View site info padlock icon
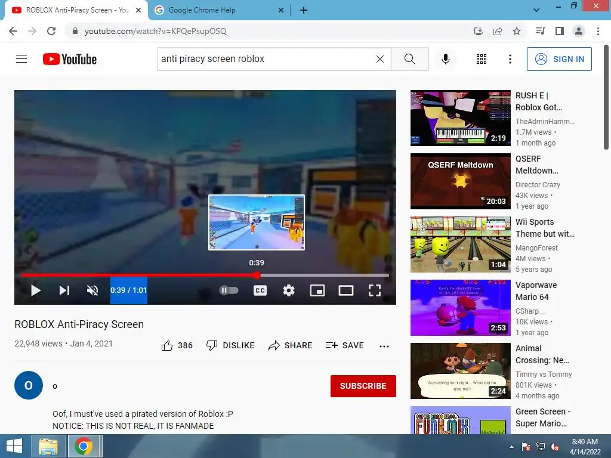 click(x=75, y=31)
